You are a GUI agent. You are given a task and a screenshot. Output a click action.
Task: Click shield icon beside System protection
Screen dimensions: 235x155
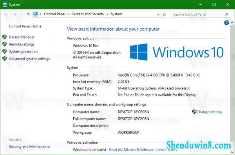click(x=4, y=51)
